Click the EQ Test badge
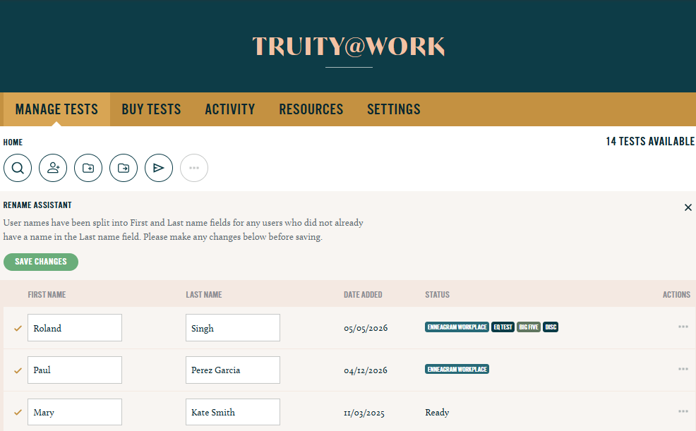The width and height of the screenshot is (696, 431). click(503, 327)
